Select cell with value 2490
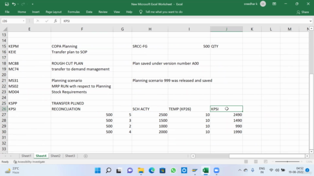 [227, 115]
